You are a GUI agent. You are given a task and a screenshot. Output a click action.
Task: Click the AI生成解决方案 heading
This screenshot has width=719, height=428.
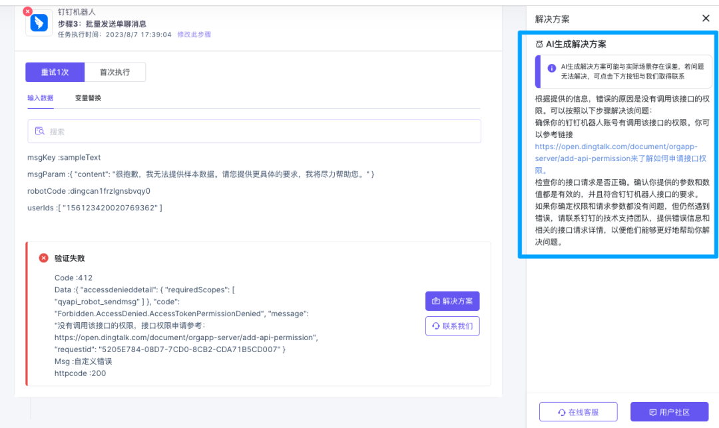point(576,44)
